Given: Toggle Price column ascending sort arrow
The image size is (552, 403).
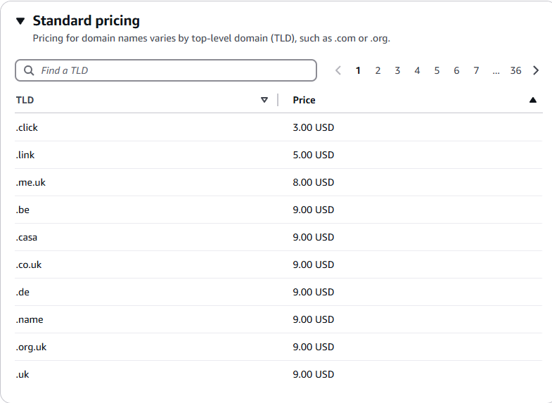Looking at the screenshot, I should (x=532, y=100).
